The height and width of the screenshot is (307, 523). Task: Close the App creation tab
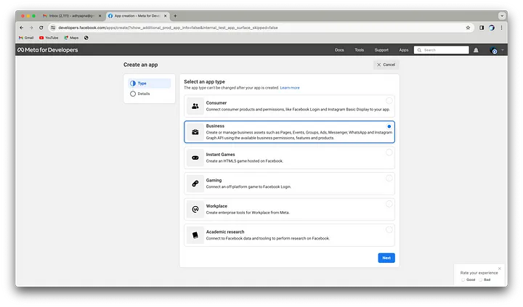[165, 16]
